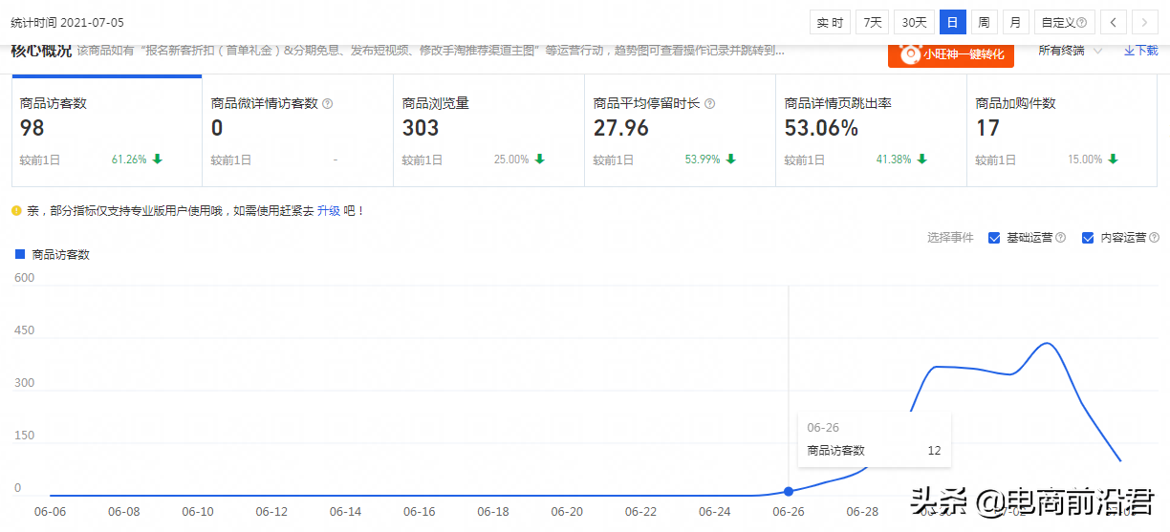Select the 商品加购件数 metric card
This screenshot has width=1170, height=532.
tap(1061, 131)
